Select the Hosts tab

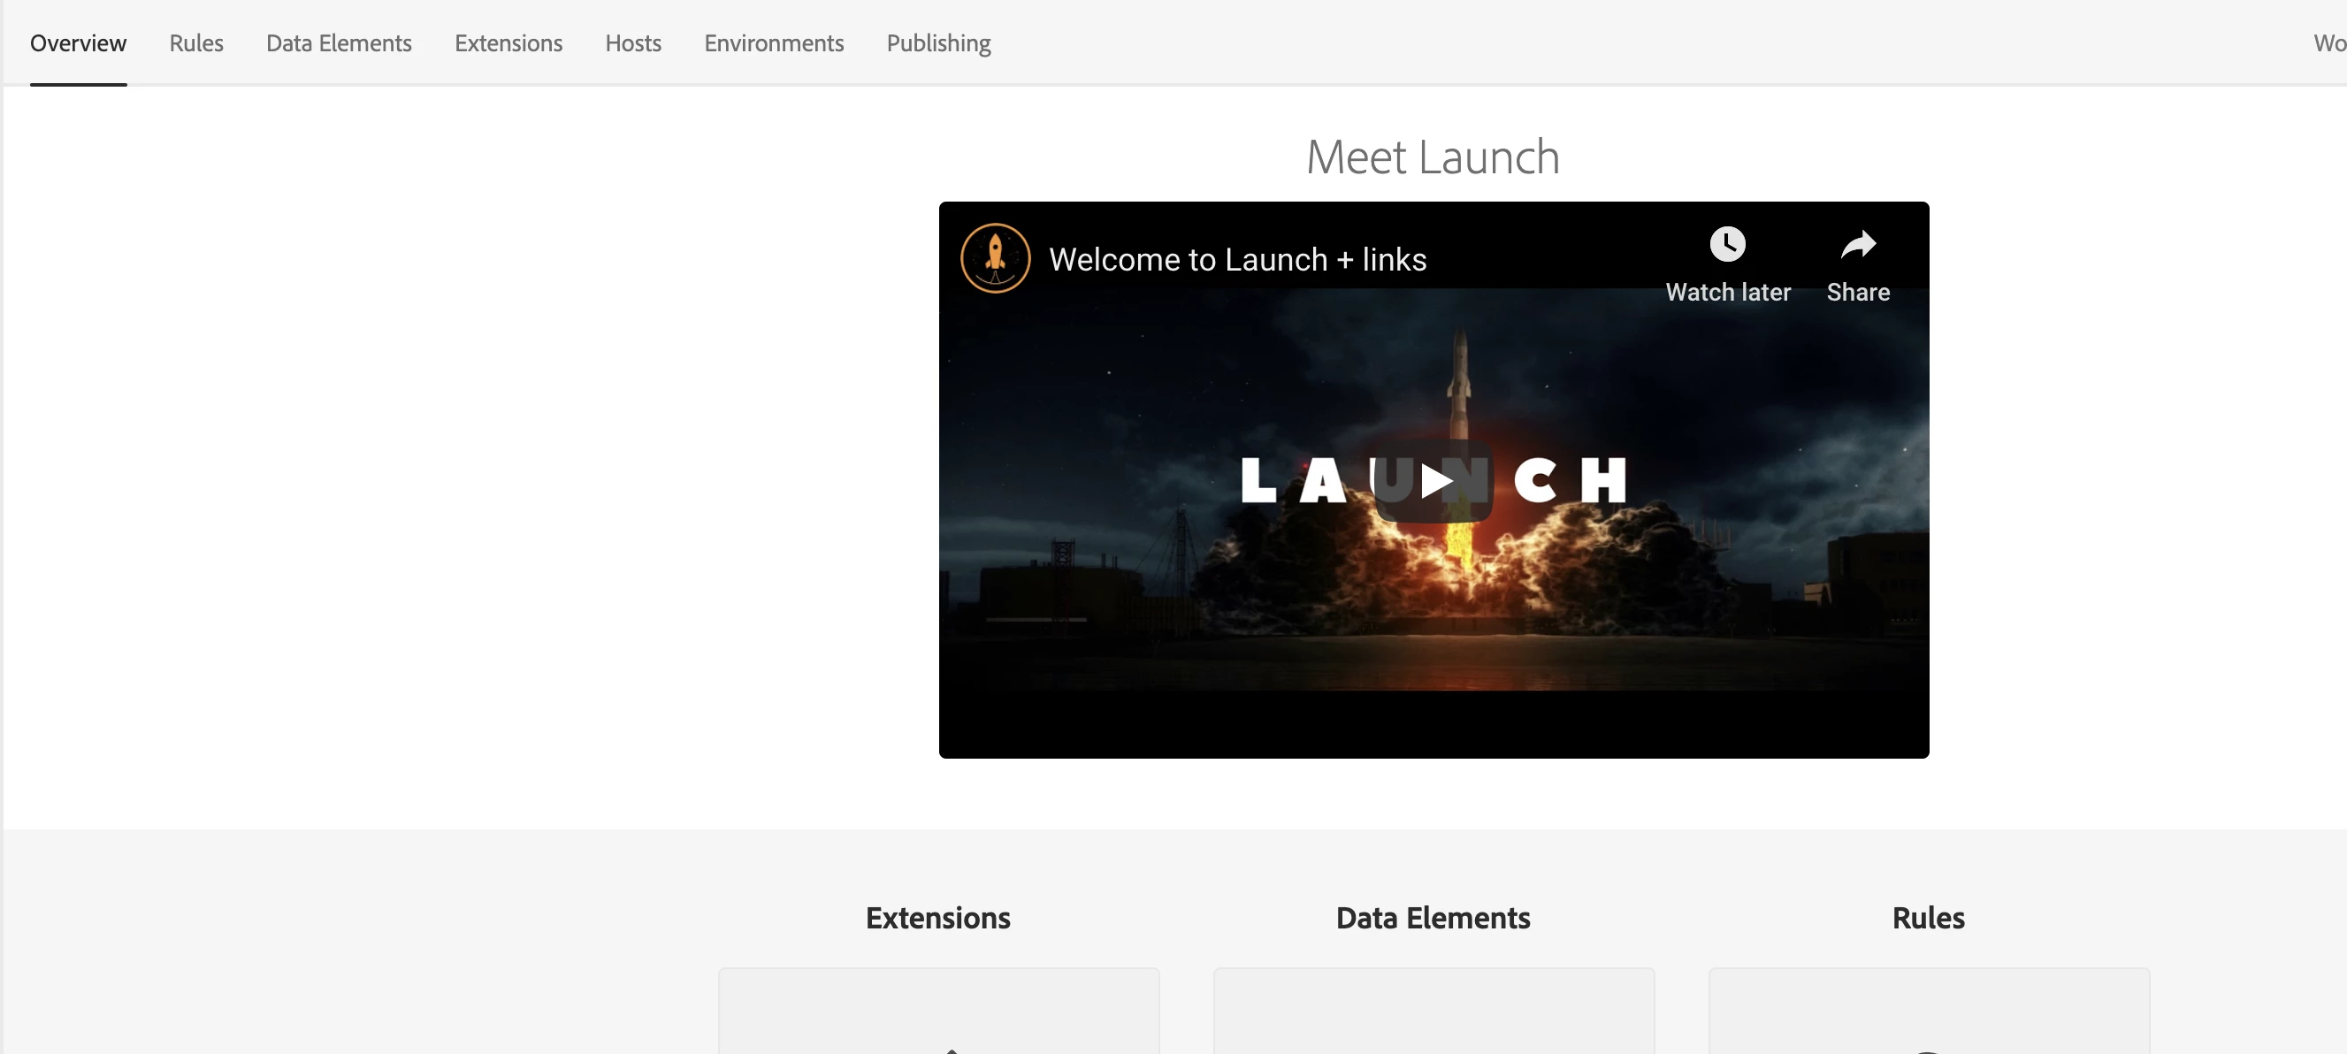pos(632,42)
